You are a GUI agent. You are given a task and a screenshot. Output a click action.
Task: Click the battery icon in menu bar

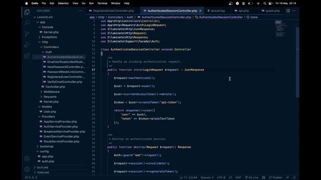tap(250, 3)
